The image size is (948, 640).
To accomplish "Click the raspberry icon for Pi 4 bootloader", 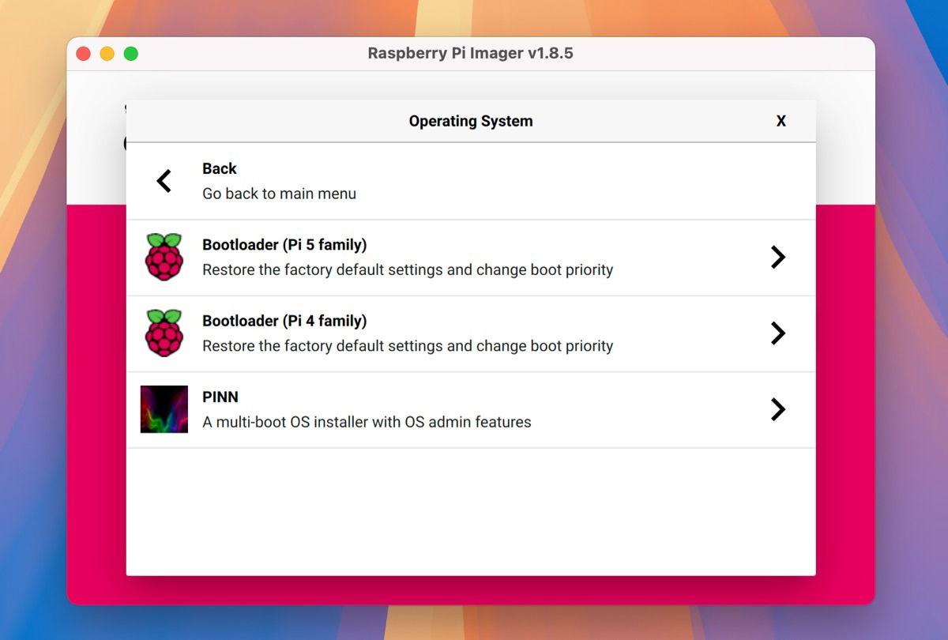I will click(164, 333).
